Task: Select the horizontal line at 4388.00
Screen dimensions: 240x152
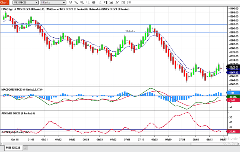Action: 114,33
